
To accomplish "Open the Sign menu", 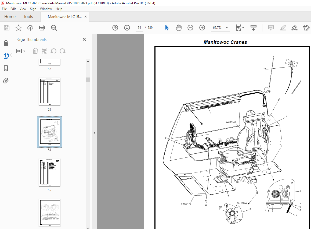I will [33, 9].
